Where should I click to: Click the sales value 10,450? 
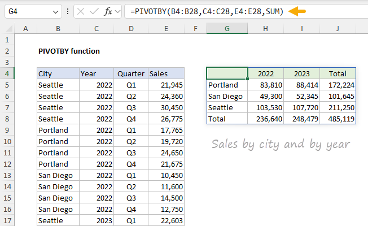tap(166, 175)
